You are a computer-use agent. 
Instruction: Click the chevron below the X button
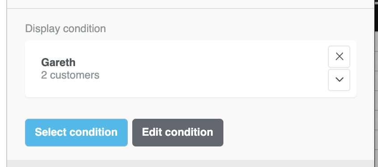click(x=339, y=80)
